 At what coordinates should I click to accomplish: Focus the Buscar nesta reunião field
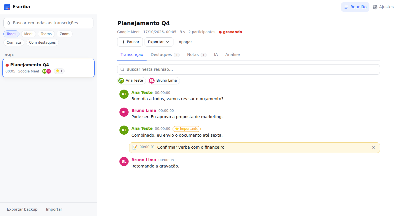click(249, 69)
